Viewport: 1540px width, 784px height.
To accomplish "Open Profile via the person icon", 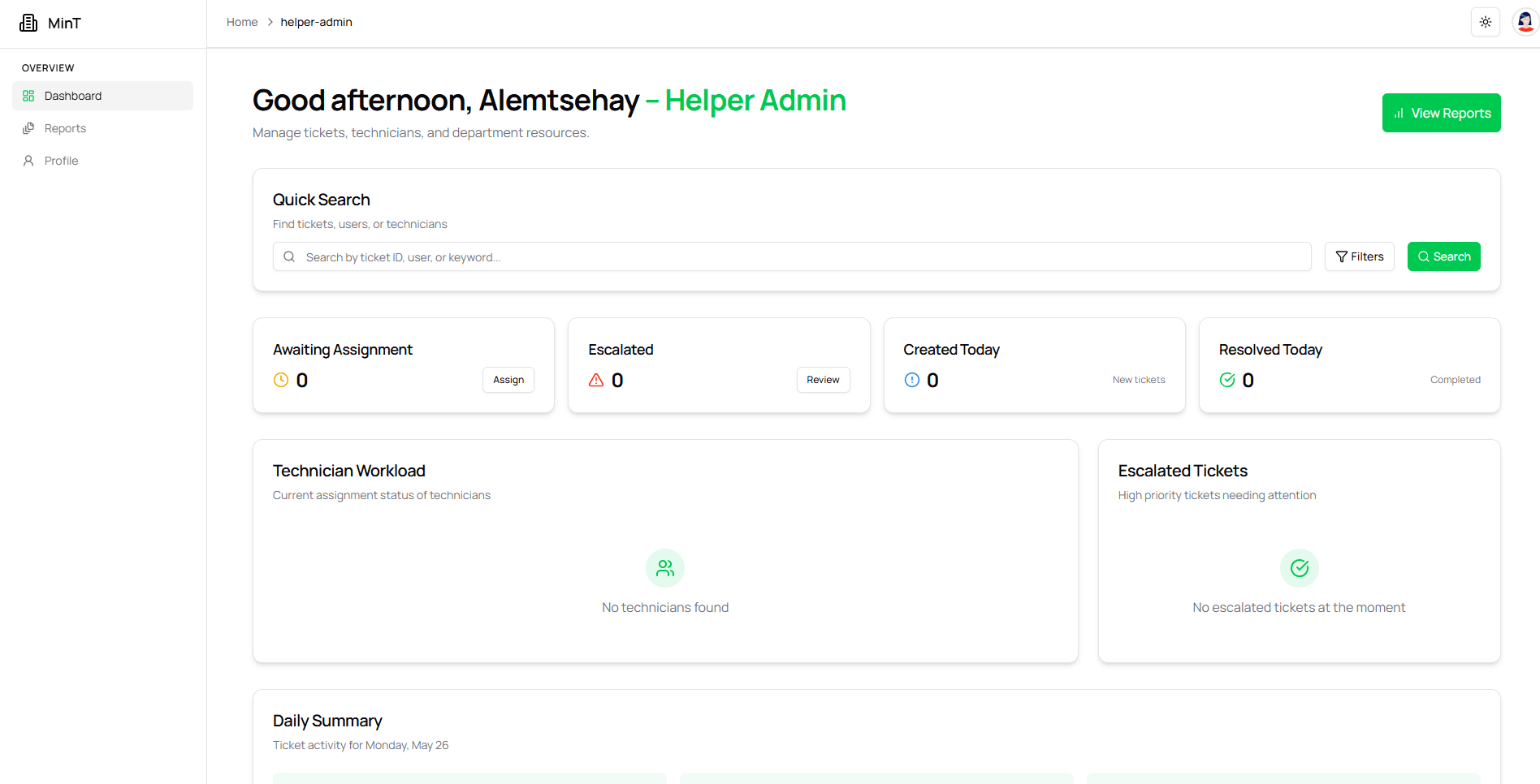I will (x=28, y=160).
